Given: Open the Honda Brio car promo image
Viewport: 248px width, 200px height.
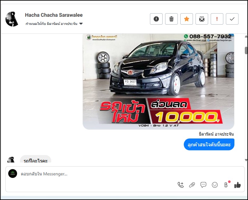Looking at the screenshot, I should pos(158,80).
